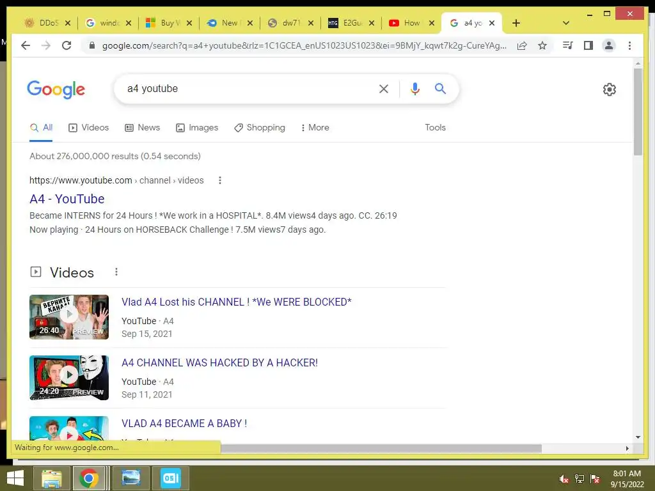Click the forward navigation arrow
This screenshot has height=491, width=655.
pyautogui.click(x=46, y=45)
